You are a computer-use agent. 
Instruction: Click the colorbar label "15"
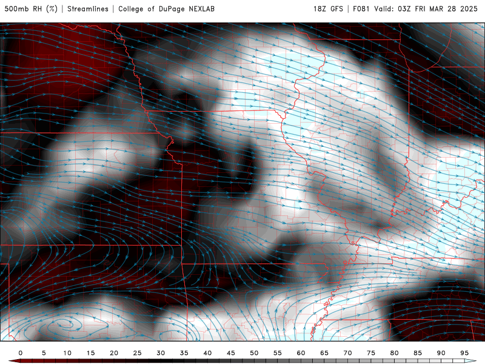(90, 353)
